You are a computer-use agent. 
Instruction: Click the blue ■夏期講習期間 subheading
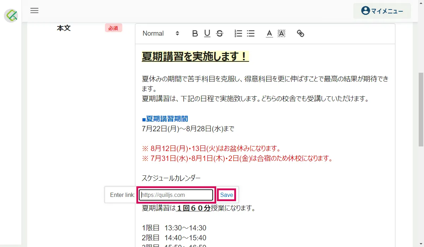coord(165,119)
